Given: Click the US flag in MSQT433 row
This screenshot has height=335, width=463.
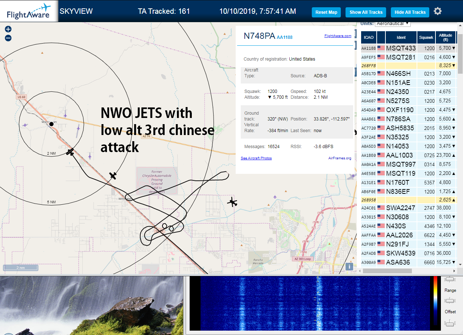Looking at the screenshot, I should (381, 48).
